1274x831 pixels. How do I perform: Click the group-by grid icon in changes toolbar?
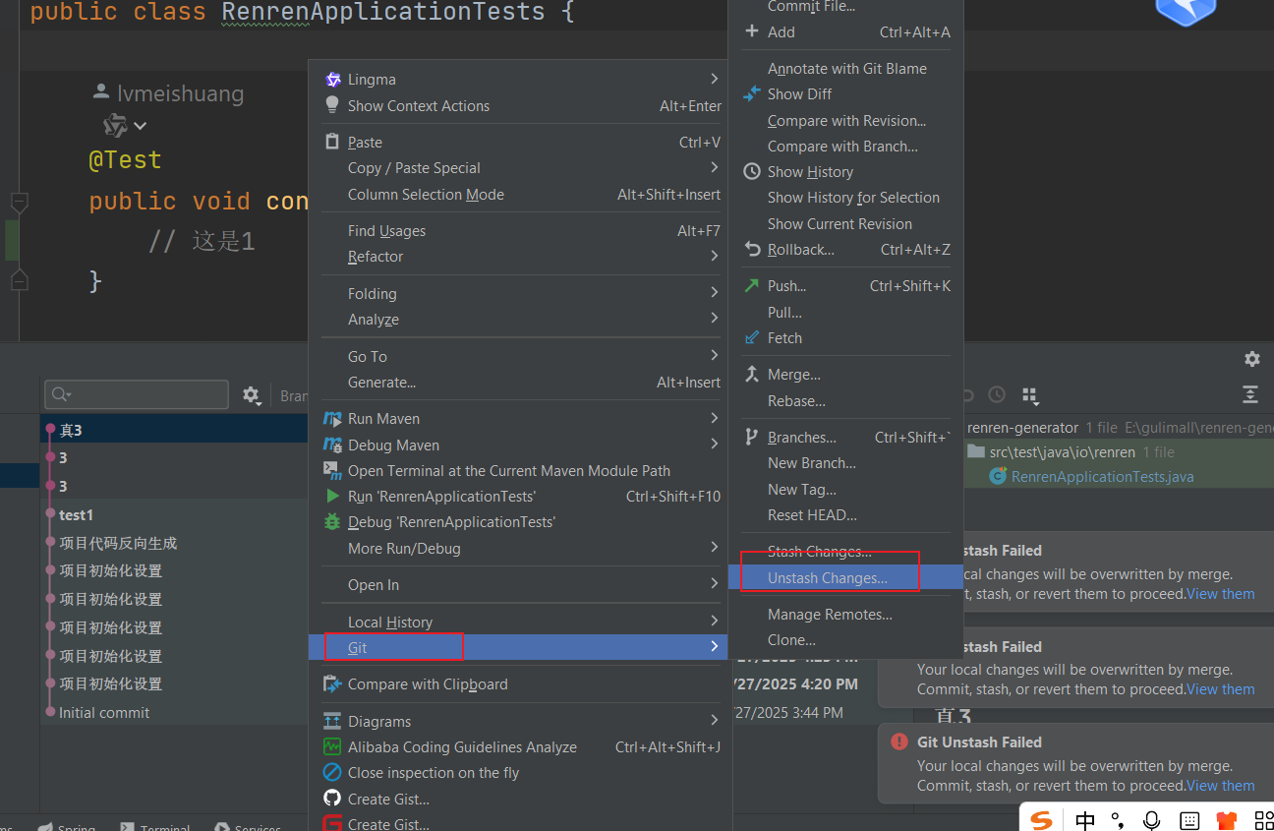[1029, 395]
